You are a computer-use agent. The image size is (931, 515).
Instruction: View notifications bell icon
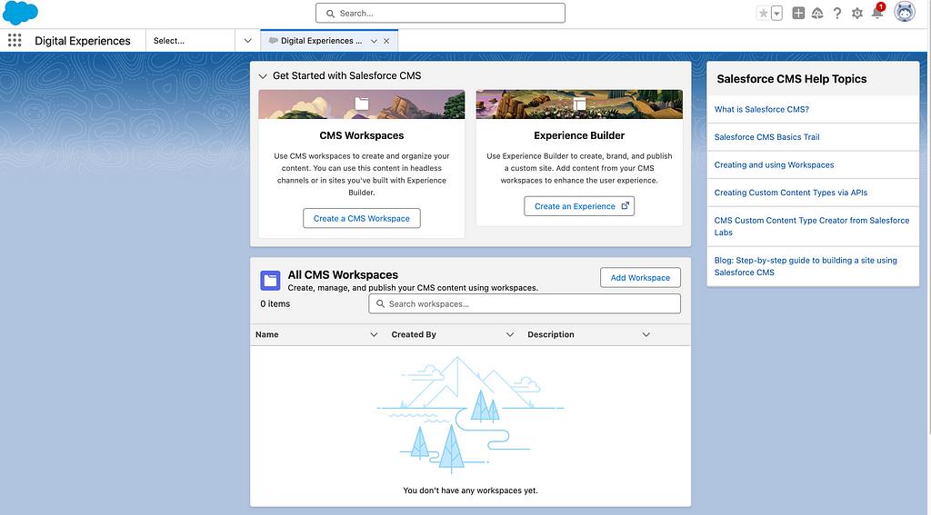coord(877,14)
